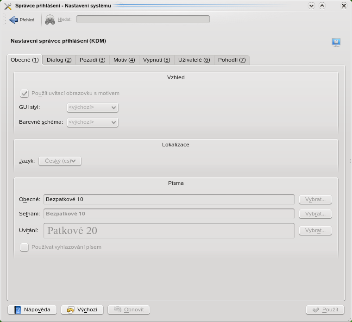The height and width of the screenshot is (322, 352).
Task: Click the Výchozí defaults button
Action: [82, 310]
